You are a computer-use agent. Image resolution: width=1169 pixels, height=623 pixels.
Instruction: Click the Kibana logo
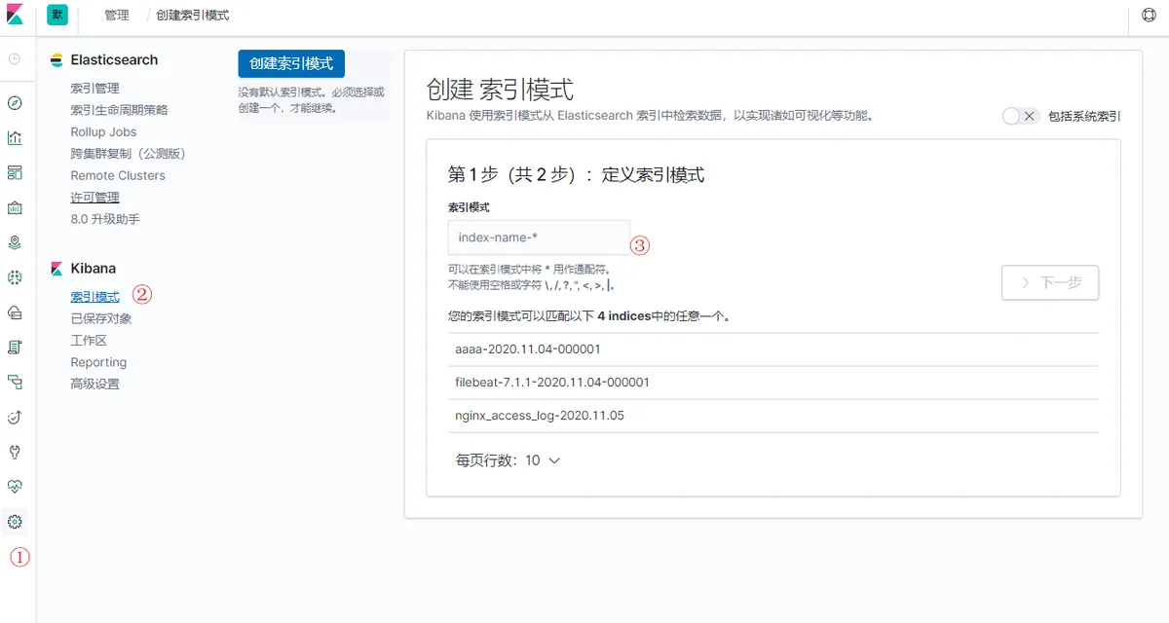tap(15, 16)
